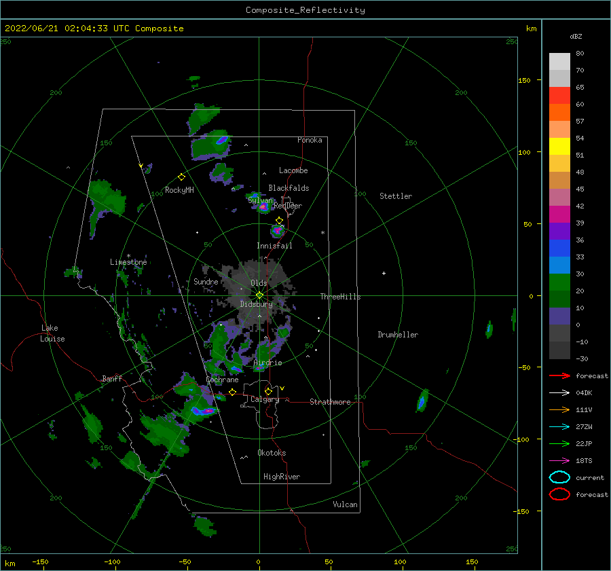Click the Drumheller label
This screenshot has height=571, width=611.
(x=398, y=335)
